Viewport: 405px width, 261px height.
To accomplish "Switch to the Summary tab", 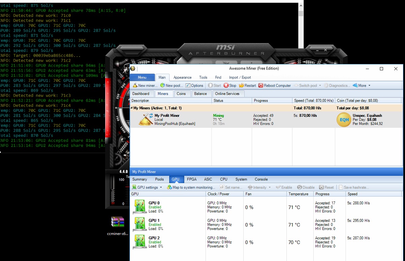I will coord(139,179).
